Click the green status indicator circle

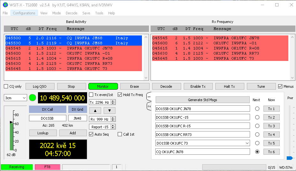point(33,98)
